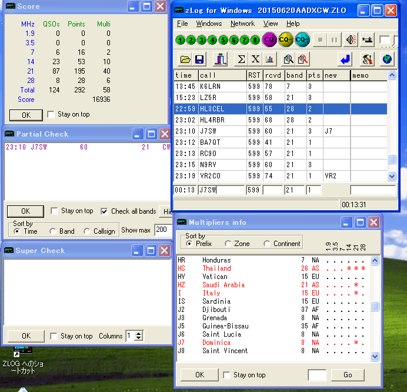Click the pause CW playback button
This screenshot has height=392, width=407.
[334, 40]
